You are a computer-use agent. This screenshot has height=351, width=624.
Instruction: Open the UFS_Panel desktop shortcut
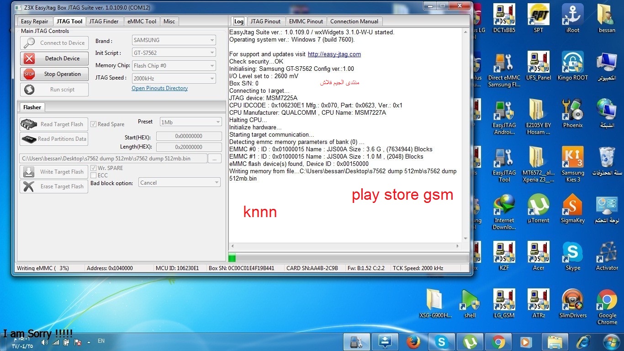coord(539,66)
